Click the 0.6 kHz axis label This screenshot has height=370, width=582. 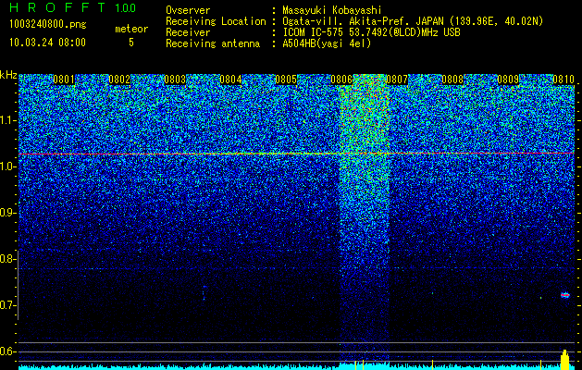point(7,351)
